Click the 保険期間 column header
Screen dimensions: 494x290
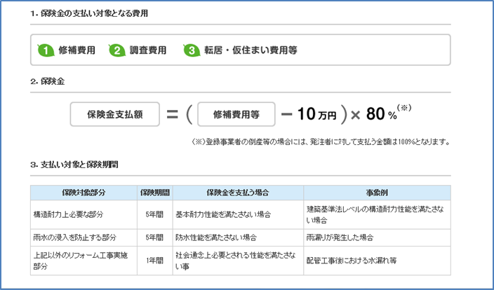pyautogui.click(x=154, y=192)
